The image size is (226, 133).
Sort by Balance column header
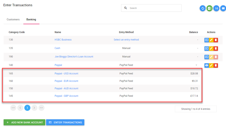coord(194,32)
